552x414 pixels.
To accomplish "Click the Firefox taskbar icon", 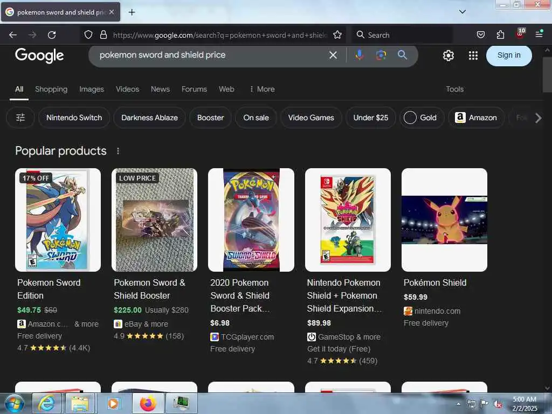I will click(x=148, y=403).
